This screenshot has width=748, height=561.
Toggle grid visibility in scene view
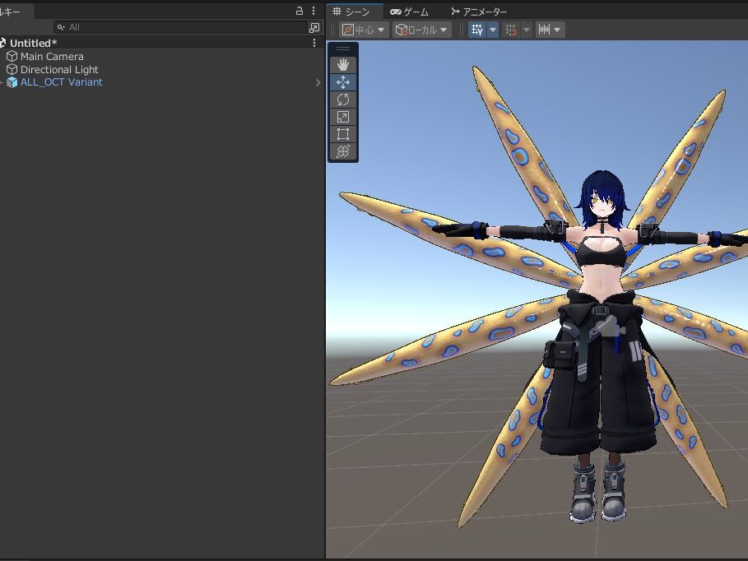coord(477,30)
